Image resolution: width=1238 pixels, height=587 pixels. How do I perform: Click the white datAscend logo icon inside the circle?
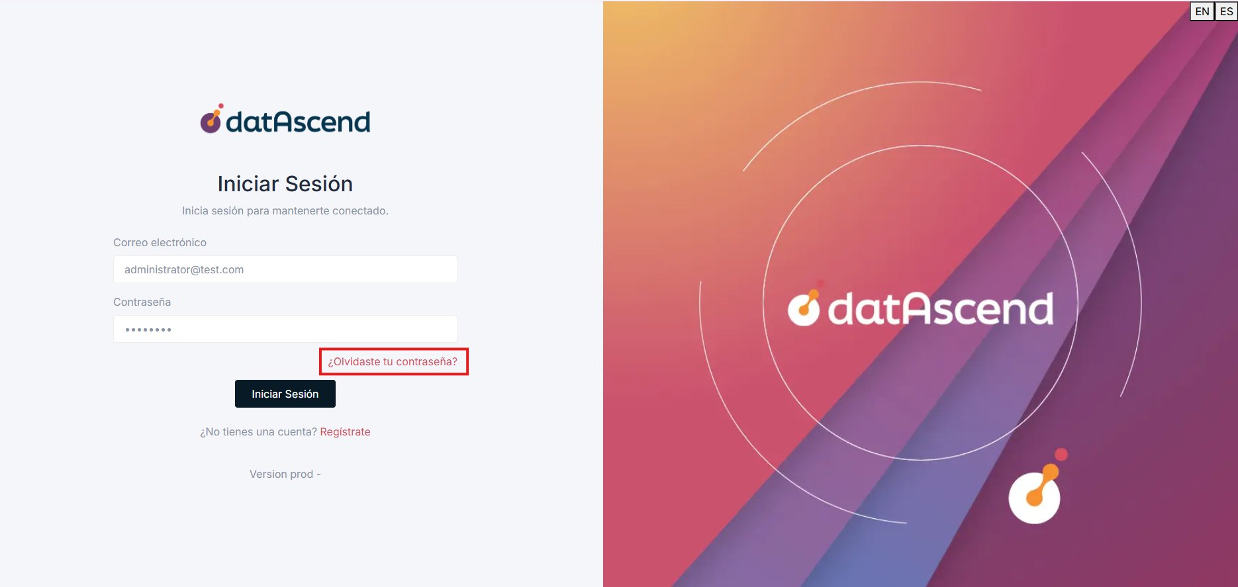pos(804,308)
